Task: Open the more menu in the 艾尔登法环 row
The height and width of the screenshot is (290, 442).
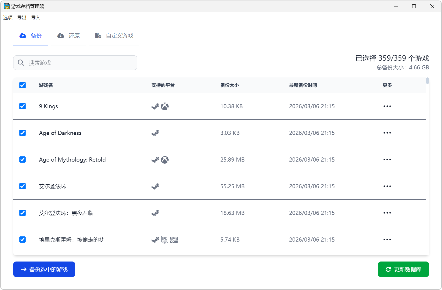Action: point(387,186)
